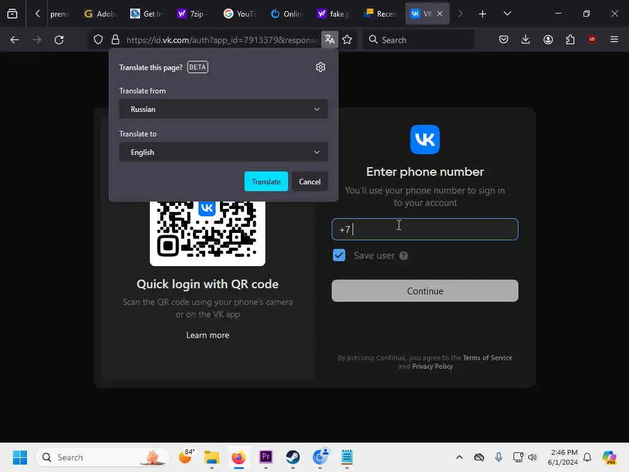This screenshot has height=472, width=629.
Task: Switch to the fake Yahoo tab
Action: 333,14
